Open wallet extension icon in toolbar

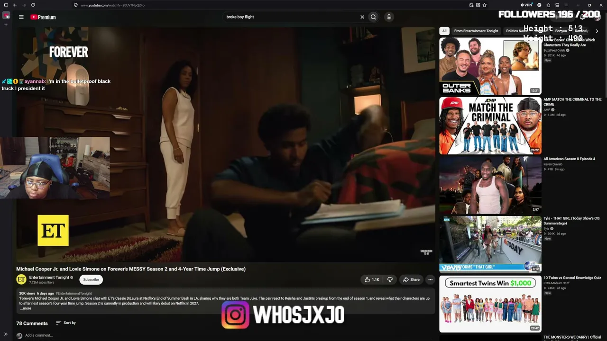coord(539,5)
